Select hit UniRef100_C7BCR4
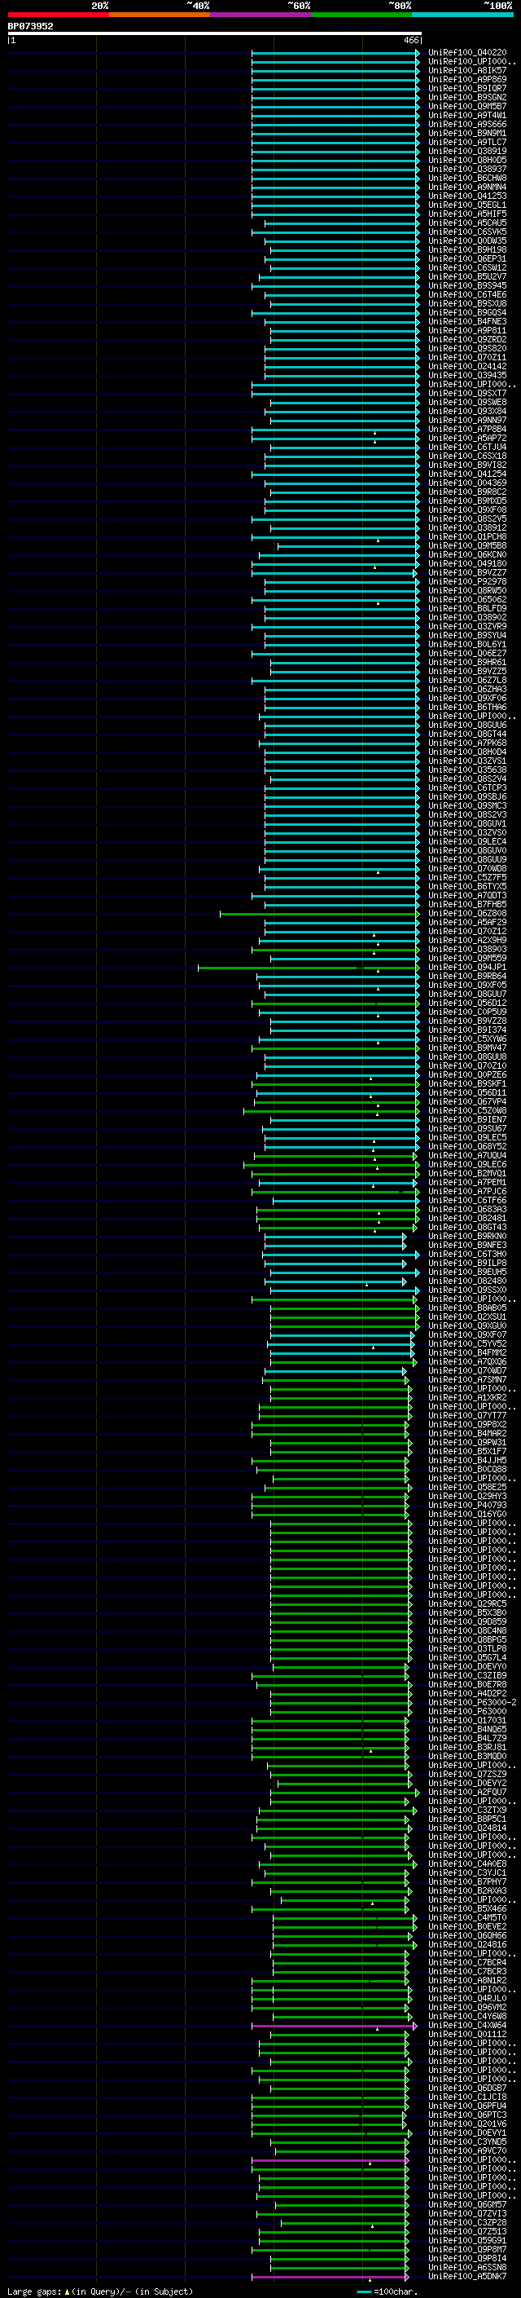This screenshot has height=2298, width=521. point(467,1963)
